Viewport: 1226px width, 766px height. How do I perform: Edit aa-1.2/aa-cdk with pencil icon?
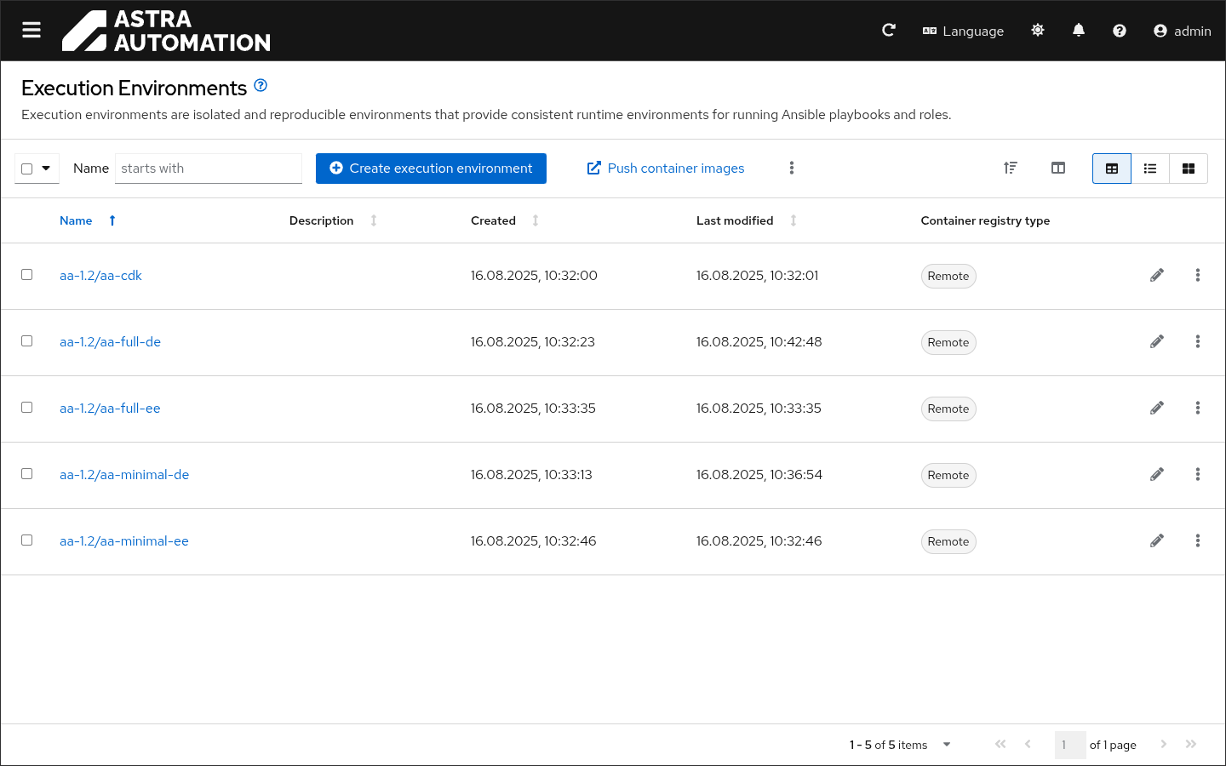click(1156, 276)
